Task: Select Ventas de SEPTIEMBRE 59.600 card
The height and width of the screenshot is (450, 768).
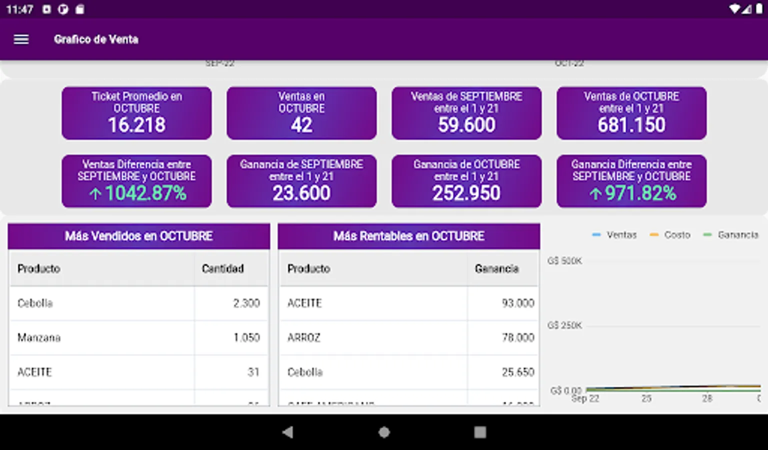Action: (466, 113)
